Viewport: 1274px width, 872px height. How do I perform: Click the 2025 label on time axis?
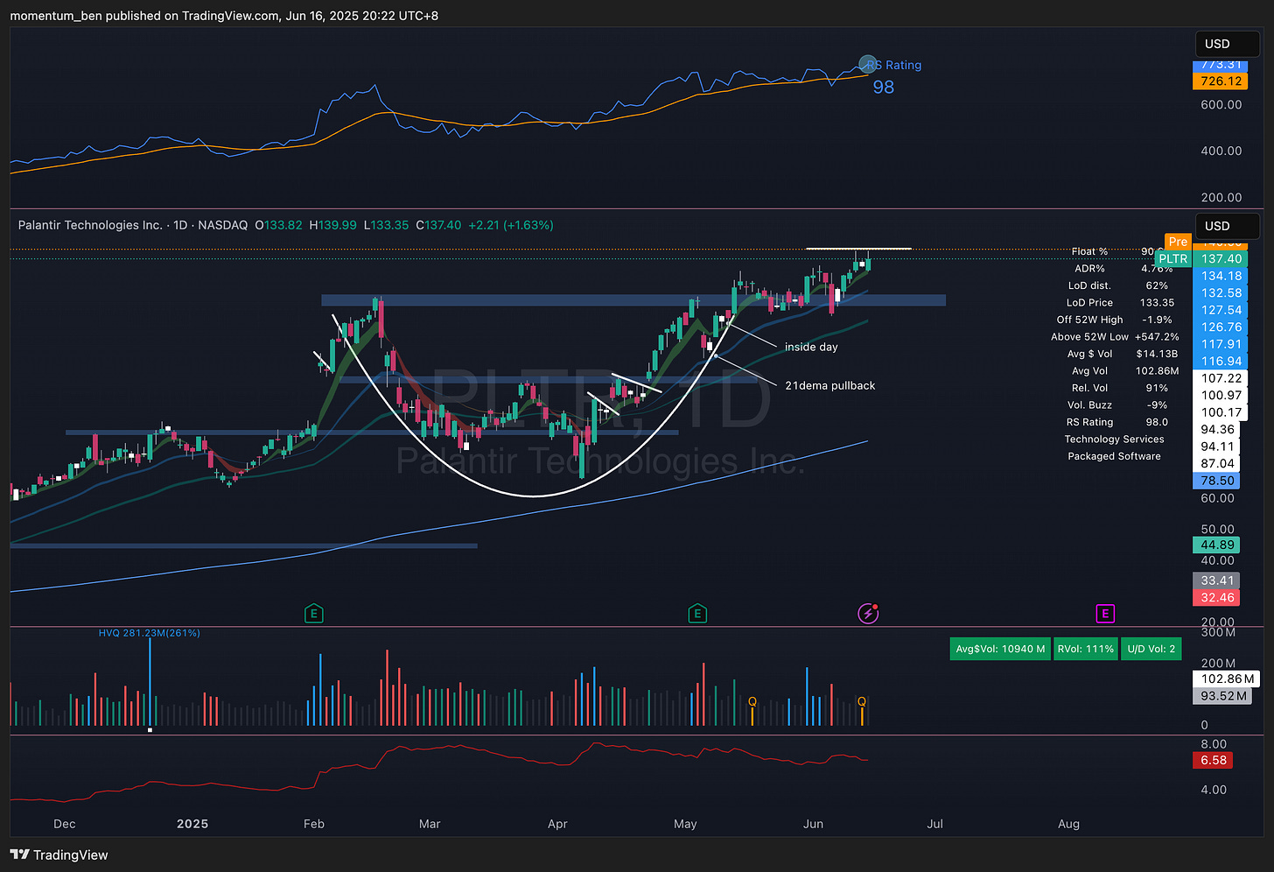pyautogui.click(x=192, y=824)
